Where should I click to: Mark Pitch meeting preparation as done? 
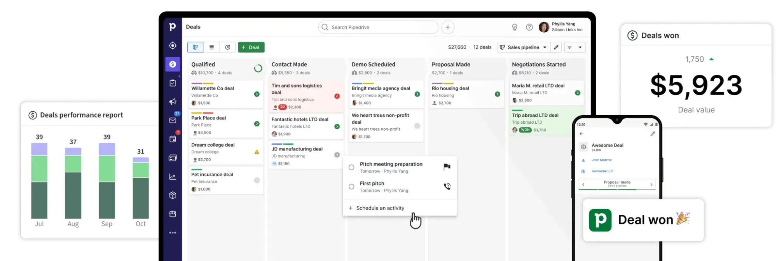(351, 167)
